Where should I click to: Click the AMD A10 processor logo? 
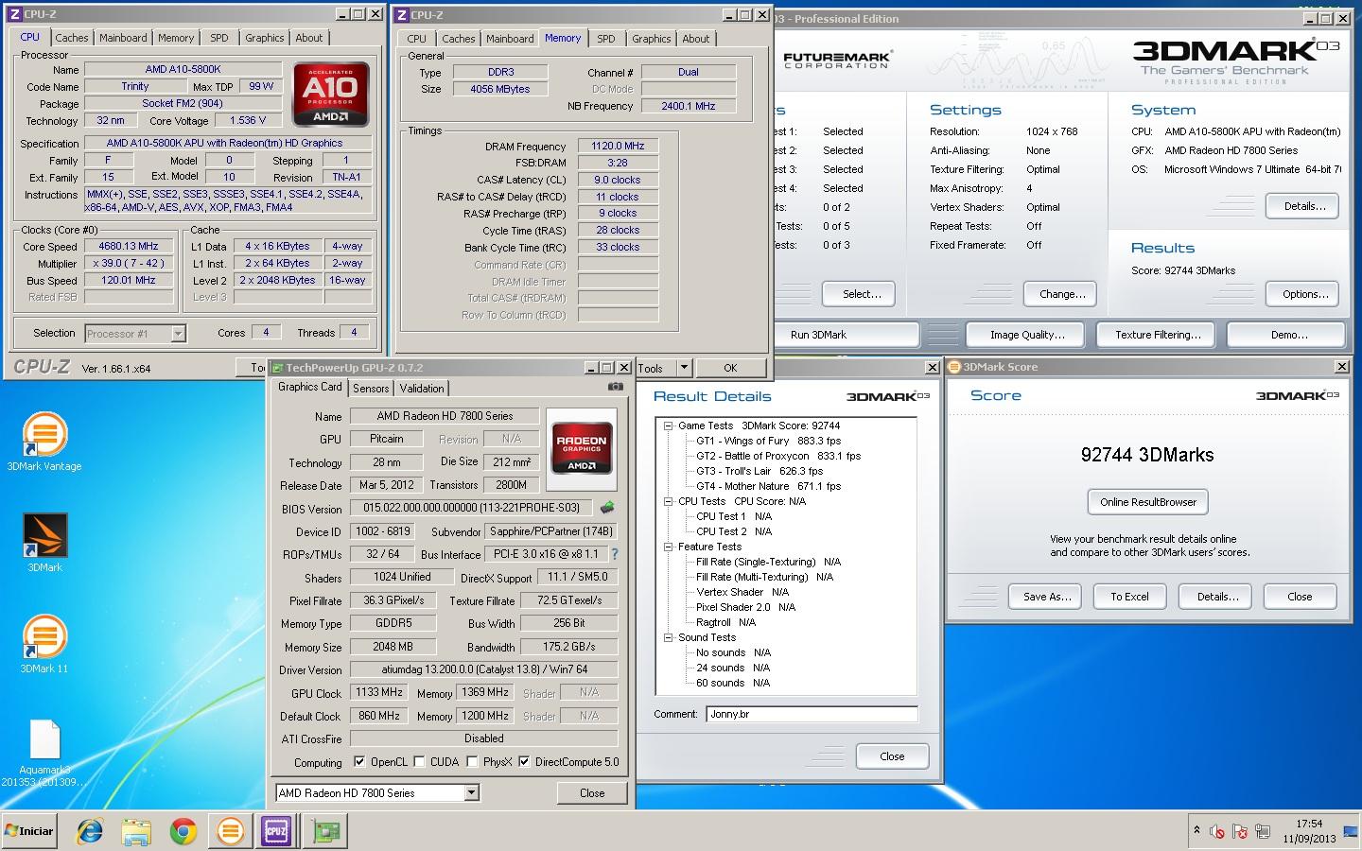[330, 95]
